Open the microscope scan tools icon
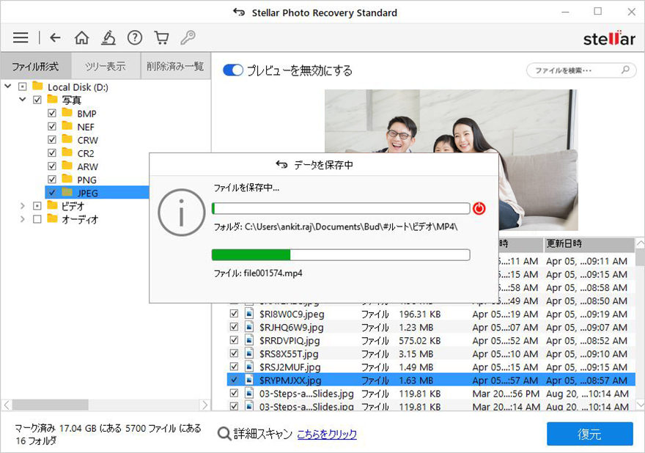Screen dimensions: 645x453 pyautogui.click(x=108, y=38)
